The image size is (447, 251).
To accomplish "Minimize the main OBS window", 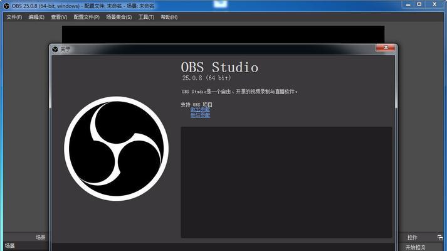I will 408,4.
